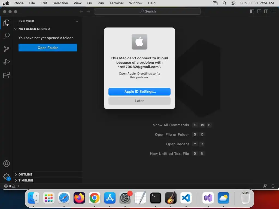
Task: Open the Weather app from the Dock
Action: pos(223,198)
